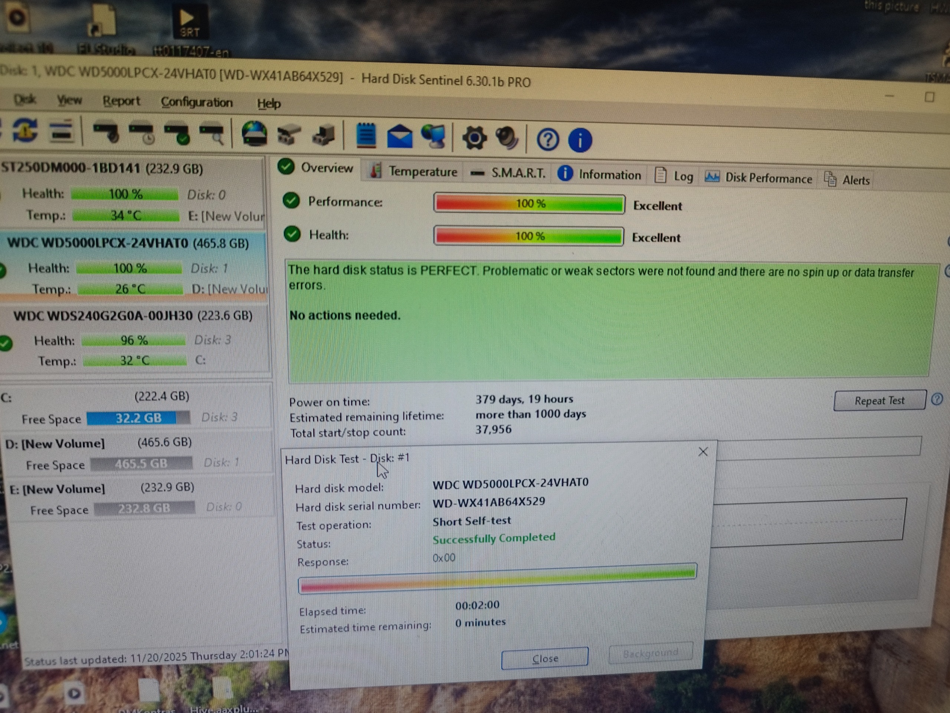The image size is (950, 713).
Task: Click the disk with clock toolbar icon
Action: (x=142, y=133)
